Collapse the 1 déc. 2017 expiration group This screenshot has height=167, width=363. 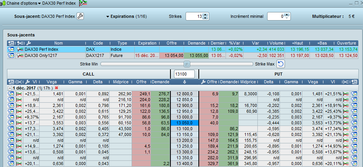pyautogui.click(x=9, y=88)
